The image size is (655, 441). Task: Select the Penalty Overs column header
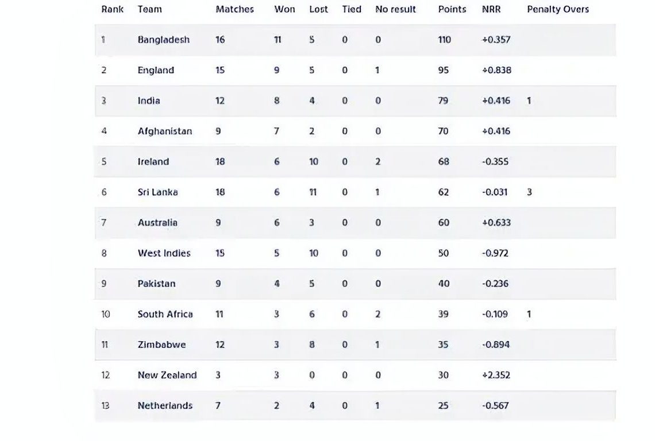558,9
